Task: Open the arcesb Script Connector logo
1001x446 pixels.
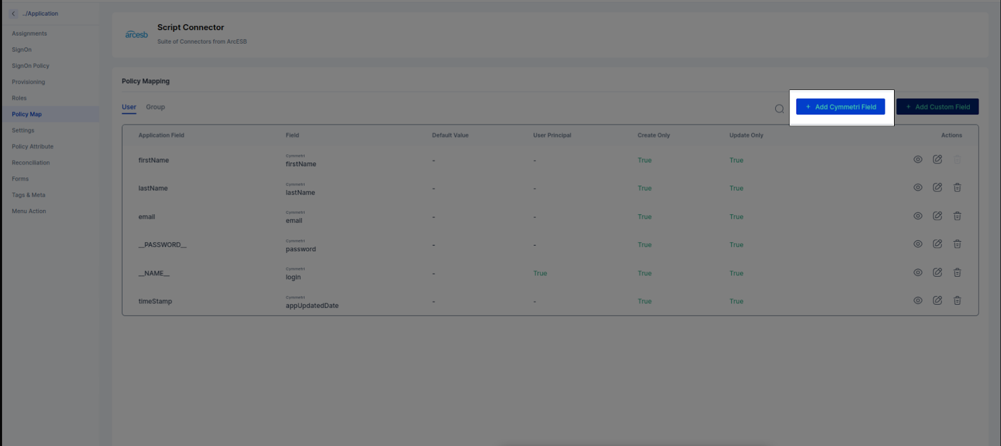Action: [x=136, y=34]
